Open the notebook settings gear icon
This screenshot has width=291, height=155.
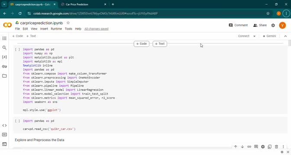point(273,25)
